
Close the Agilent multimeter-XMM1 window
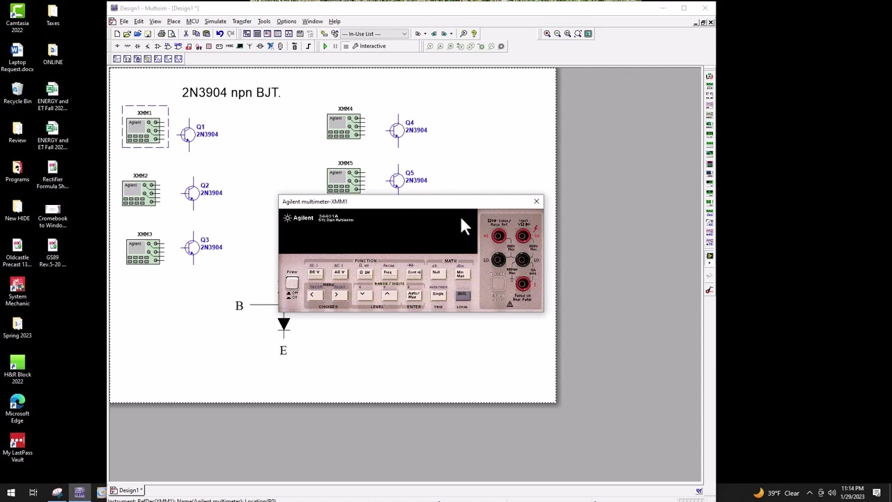[x=537, y=201]
